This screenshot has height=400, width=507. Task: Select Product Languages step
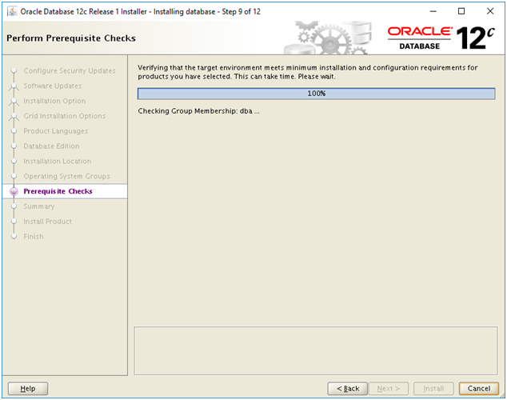(56, 131)
